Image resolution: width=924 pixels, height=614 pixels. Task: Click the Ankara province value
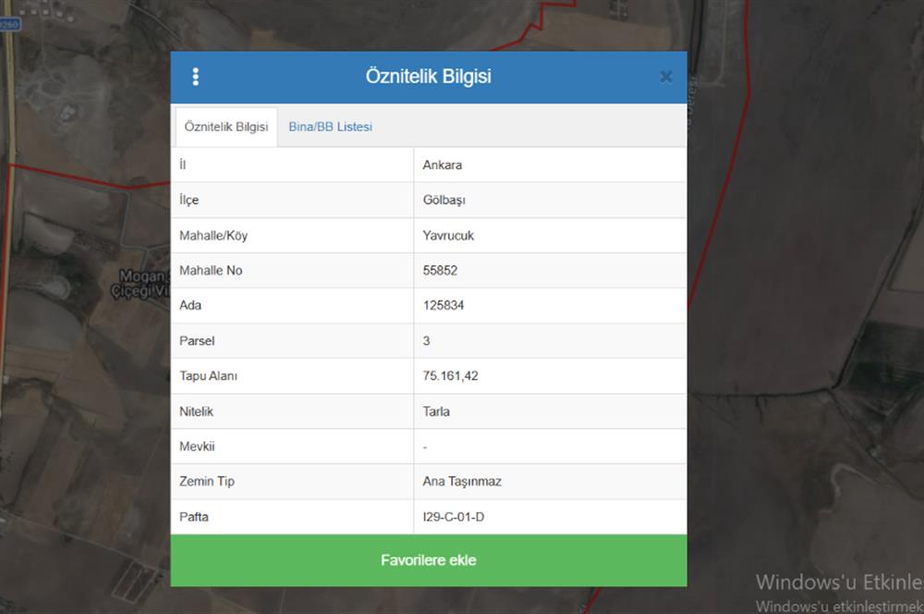point(442,165)
